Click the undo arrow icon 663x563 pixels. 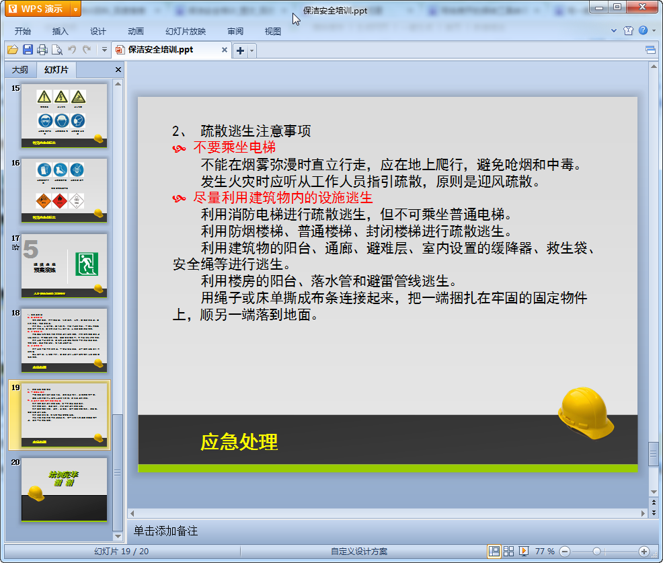coord(72,50)
